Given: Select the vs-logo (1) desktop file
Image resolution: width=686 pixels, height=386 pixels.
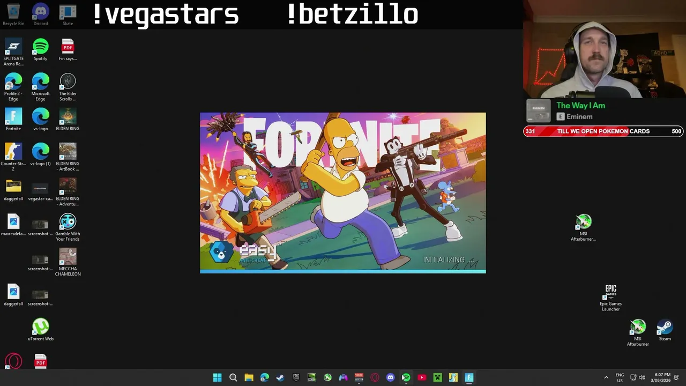Looking at the screenshot, I should click(41, 154).
